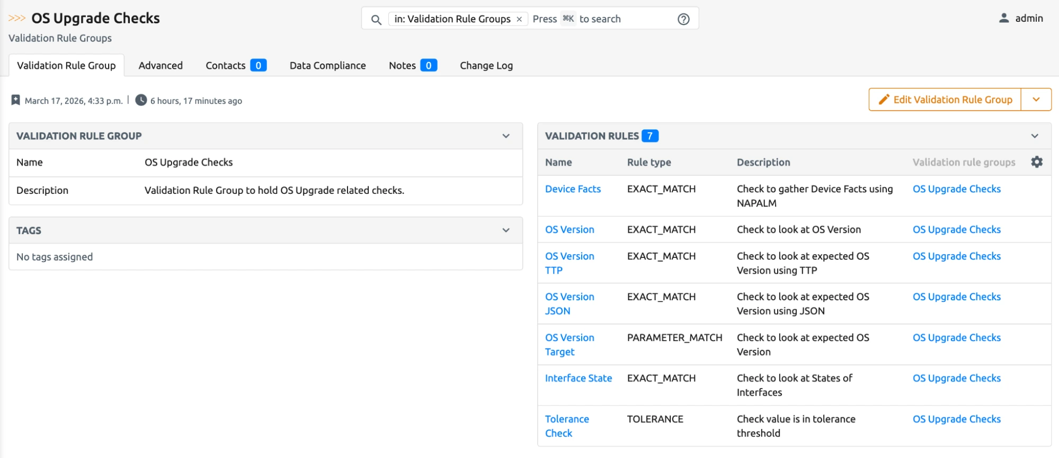This screenshot has height=458, width=1059.
Task: Open the Change Log tab
Action: tap(486, 66)
